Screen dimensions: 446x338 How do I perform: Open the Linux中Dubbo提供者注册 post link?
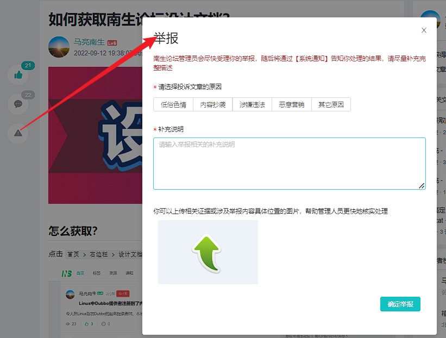109,302
